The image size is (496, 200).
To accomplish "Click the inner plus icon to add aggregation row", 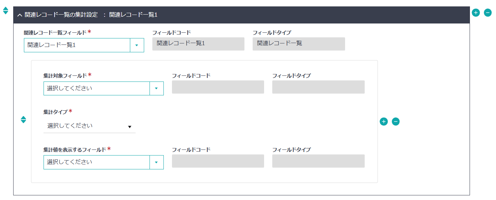I will pos(384,121).
